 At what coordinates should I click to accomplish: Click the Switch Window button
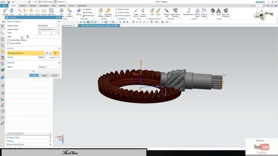46,2
